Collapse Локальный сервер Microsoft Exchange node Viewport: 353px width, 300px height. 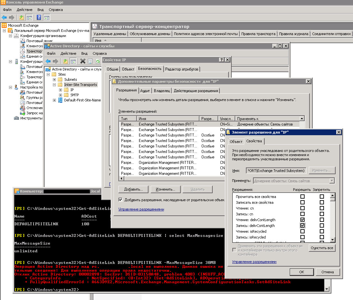pos(4,31)
